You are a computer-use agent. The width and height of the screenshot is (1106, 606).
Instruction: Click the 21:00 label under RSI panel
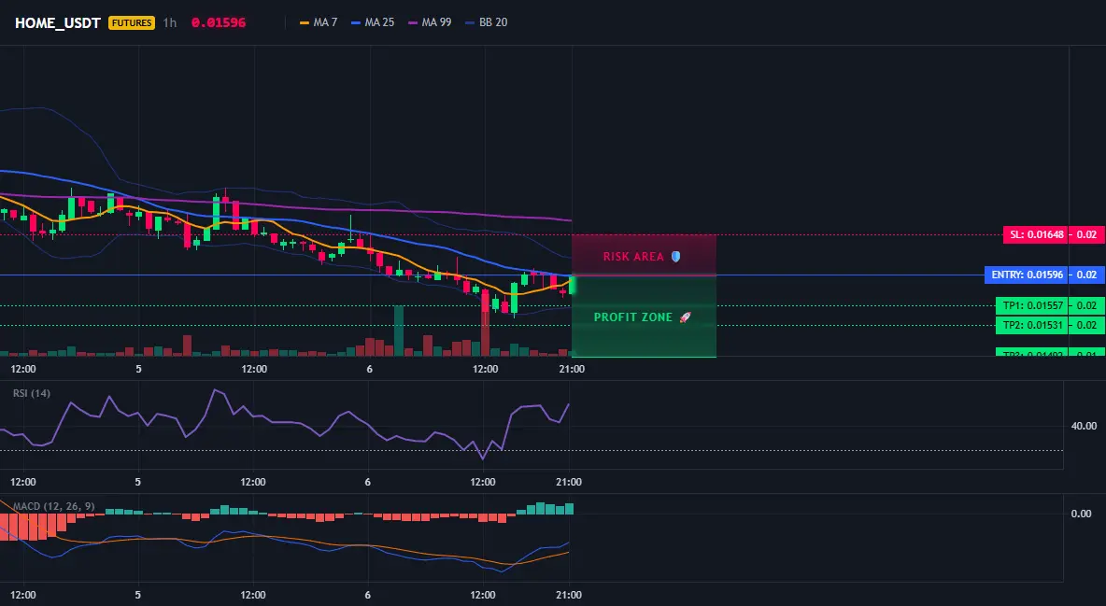pos(569,482)
